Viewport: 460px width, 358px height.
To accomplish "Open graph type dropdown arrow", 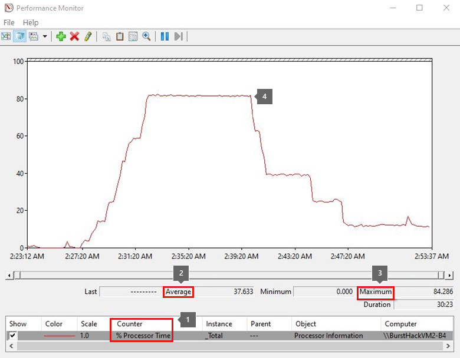I will tap(45, 37).
